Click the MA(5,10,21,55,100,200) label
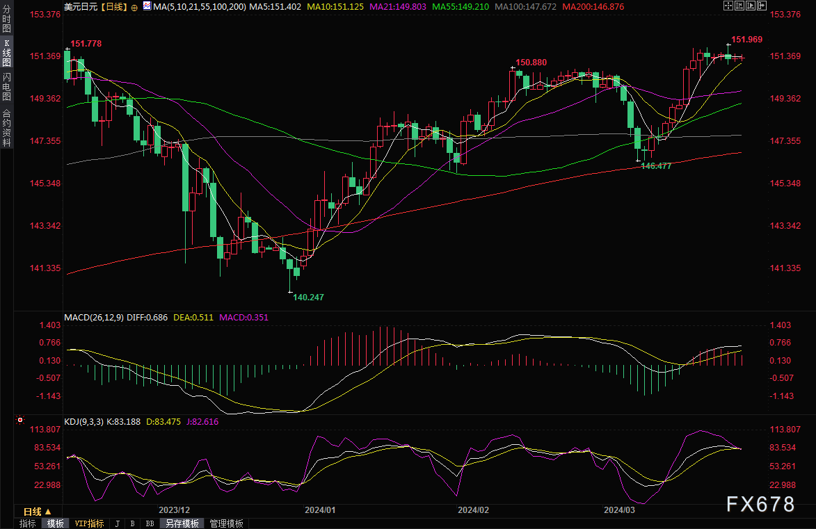This screenshot has width=816, height=529. 200,7
